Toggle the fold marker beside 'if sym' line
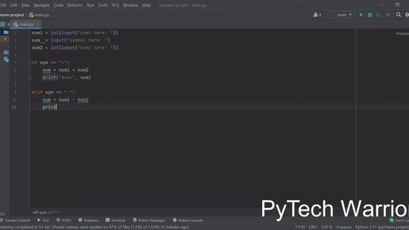This screenshot has width=409, height=230. click(x=29, y=63)
